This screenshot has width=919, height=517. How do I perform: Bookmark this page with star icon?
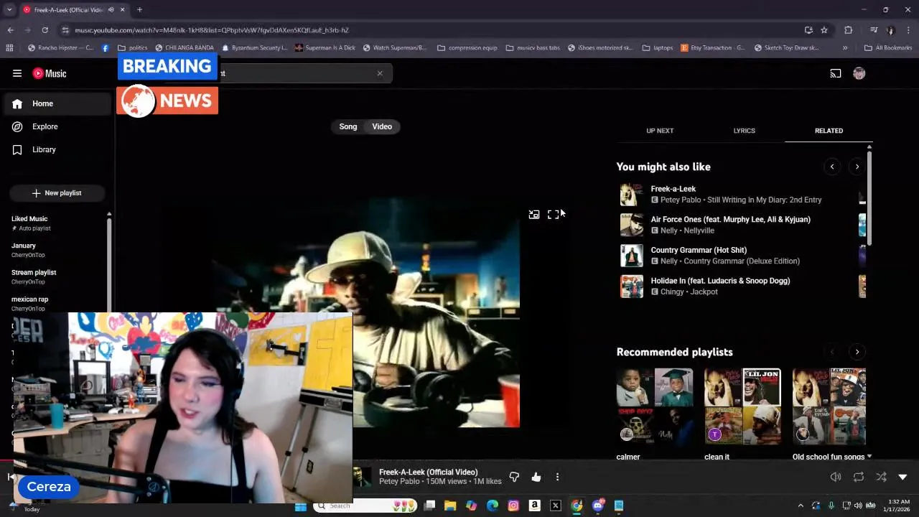click(824, 30)
